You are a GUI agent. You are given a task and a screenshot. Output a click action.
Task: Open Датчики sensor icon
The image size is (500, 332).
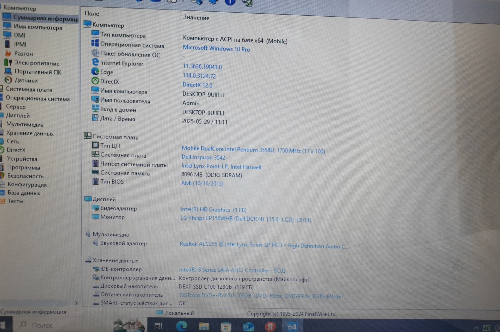(x=8, y=80)
